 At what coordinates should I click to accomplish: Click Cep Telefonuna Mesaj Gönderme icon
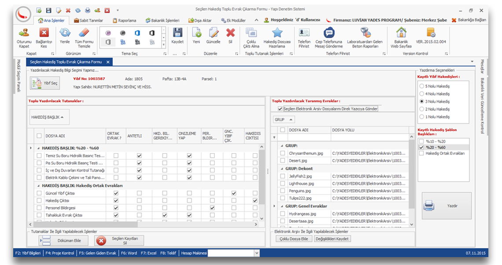[329, 33]
